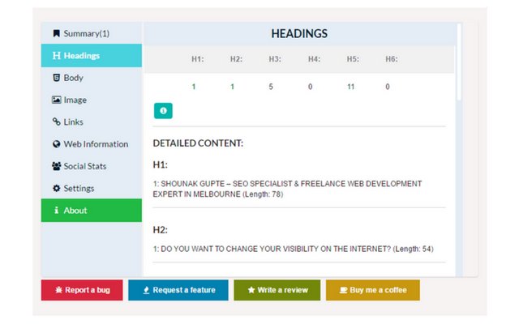The height and width of the screenshot is (324, 519).
Task: Click the globe icon by Web Information
Action: 56,144
